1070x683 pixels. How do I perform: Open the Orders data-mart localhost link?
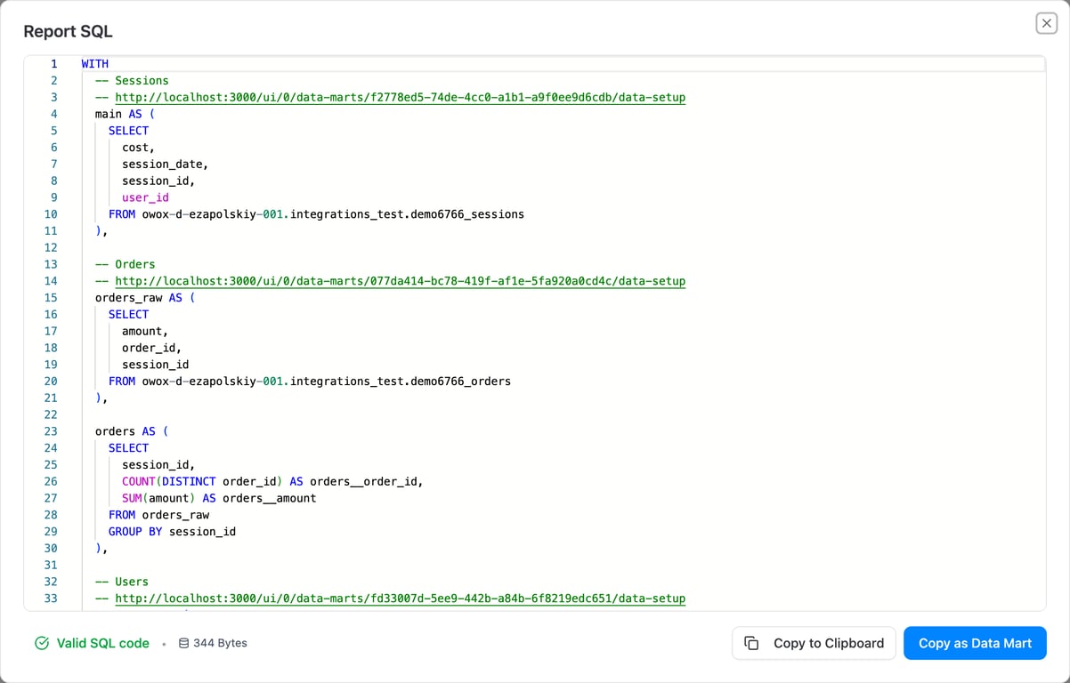coord(401,281)
